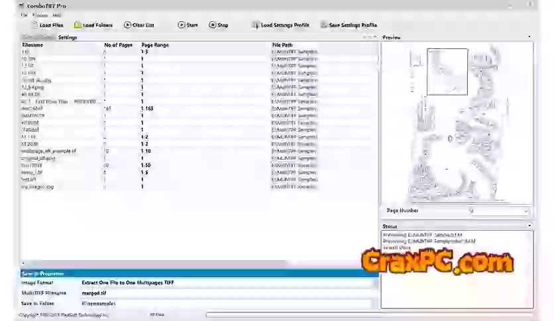Click the File Path column header
The width and height of the screenshot is (554, 321).
click(x=282, y=45)
